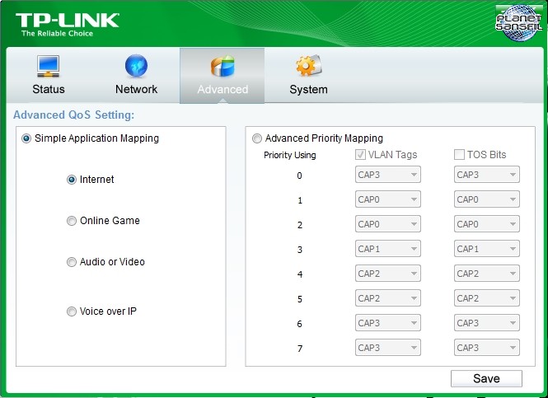The image size is (548, 398).
Task: Click the Status monitor icon
Action: point(49,66)
